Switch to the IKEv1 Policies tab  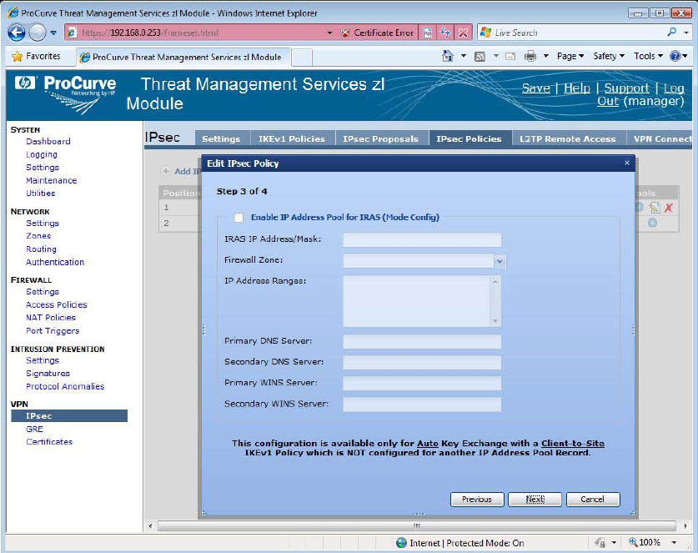pos(292,138)
